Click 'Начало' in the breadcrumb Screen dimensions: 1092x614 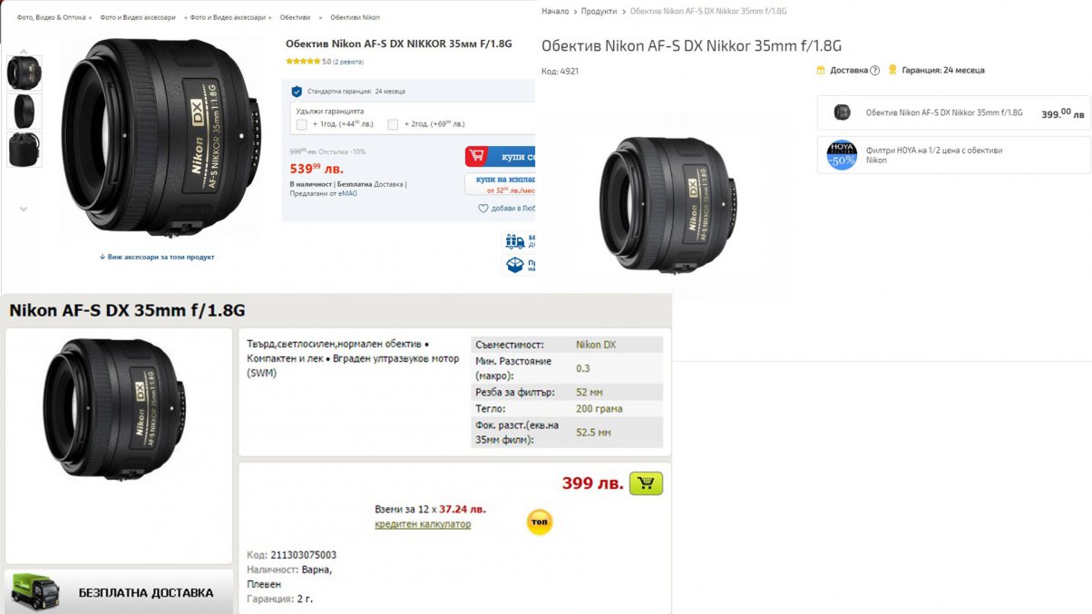555,11
